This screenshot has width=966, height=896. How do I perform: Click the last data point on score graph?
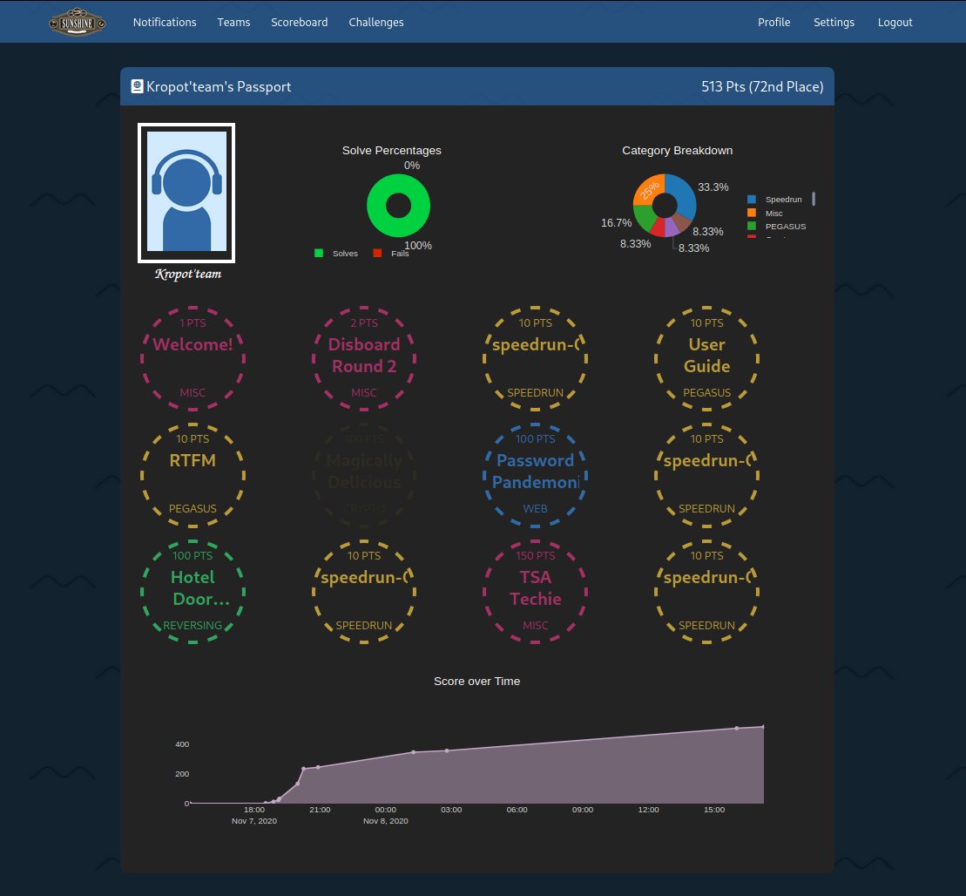[763, 726]
